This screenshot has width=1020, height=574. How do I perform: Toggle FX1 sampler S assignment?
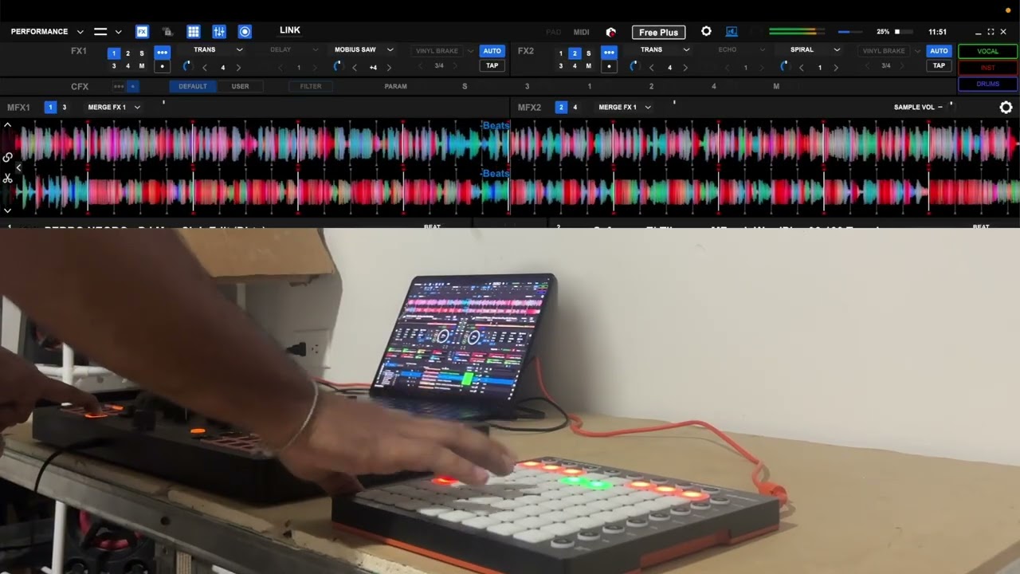pos(142,53)
